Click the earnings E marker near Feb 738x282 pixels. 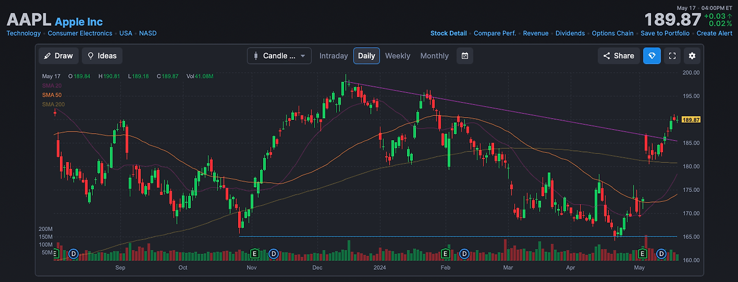pyautogui.click(x=445, y=254)
